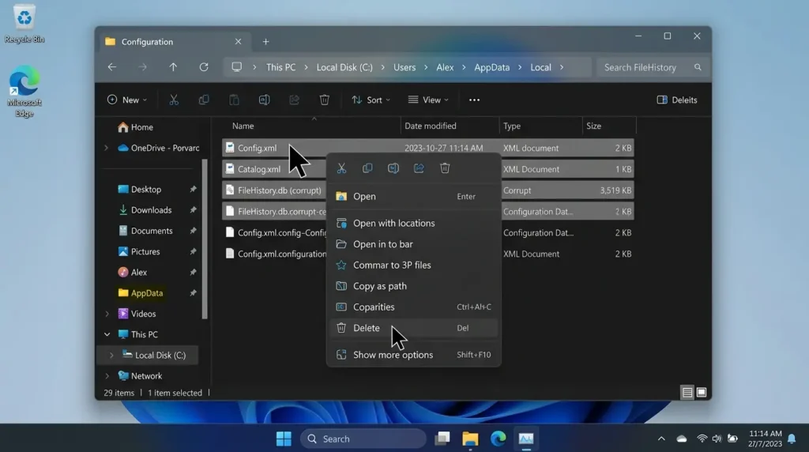
Task: Open the Sort dropdown
Action: point(371,100)
